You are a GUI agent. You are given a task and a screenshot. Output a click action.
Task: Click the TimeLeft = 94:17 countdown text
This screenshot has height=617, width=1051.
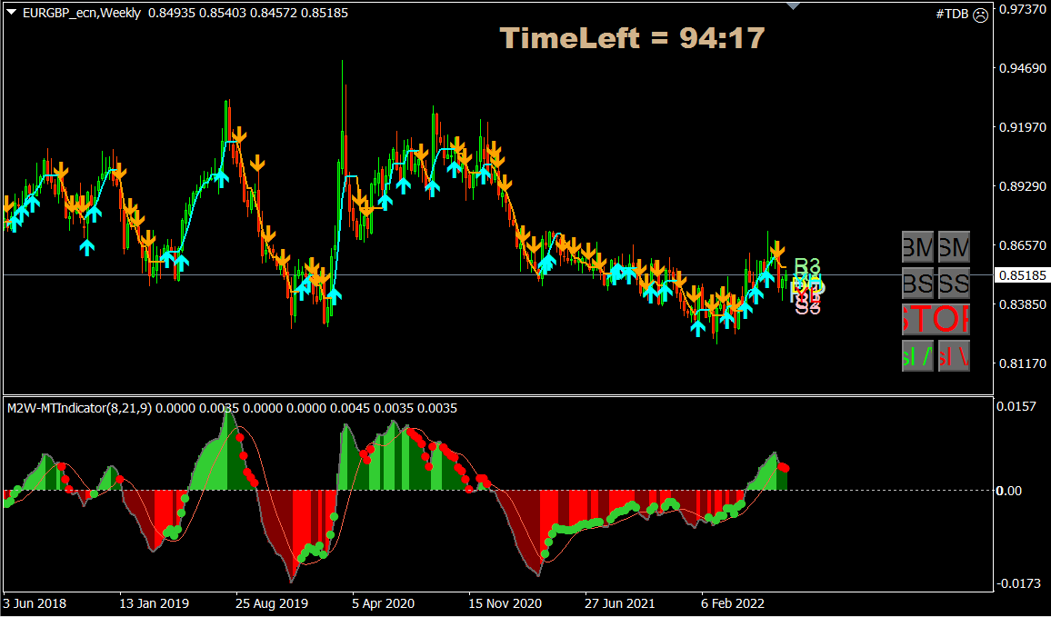(633, 37)
